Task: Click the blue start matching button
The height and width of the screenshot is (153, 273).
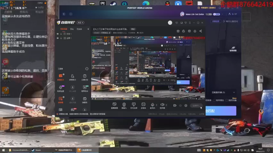Action: [221, 111]
